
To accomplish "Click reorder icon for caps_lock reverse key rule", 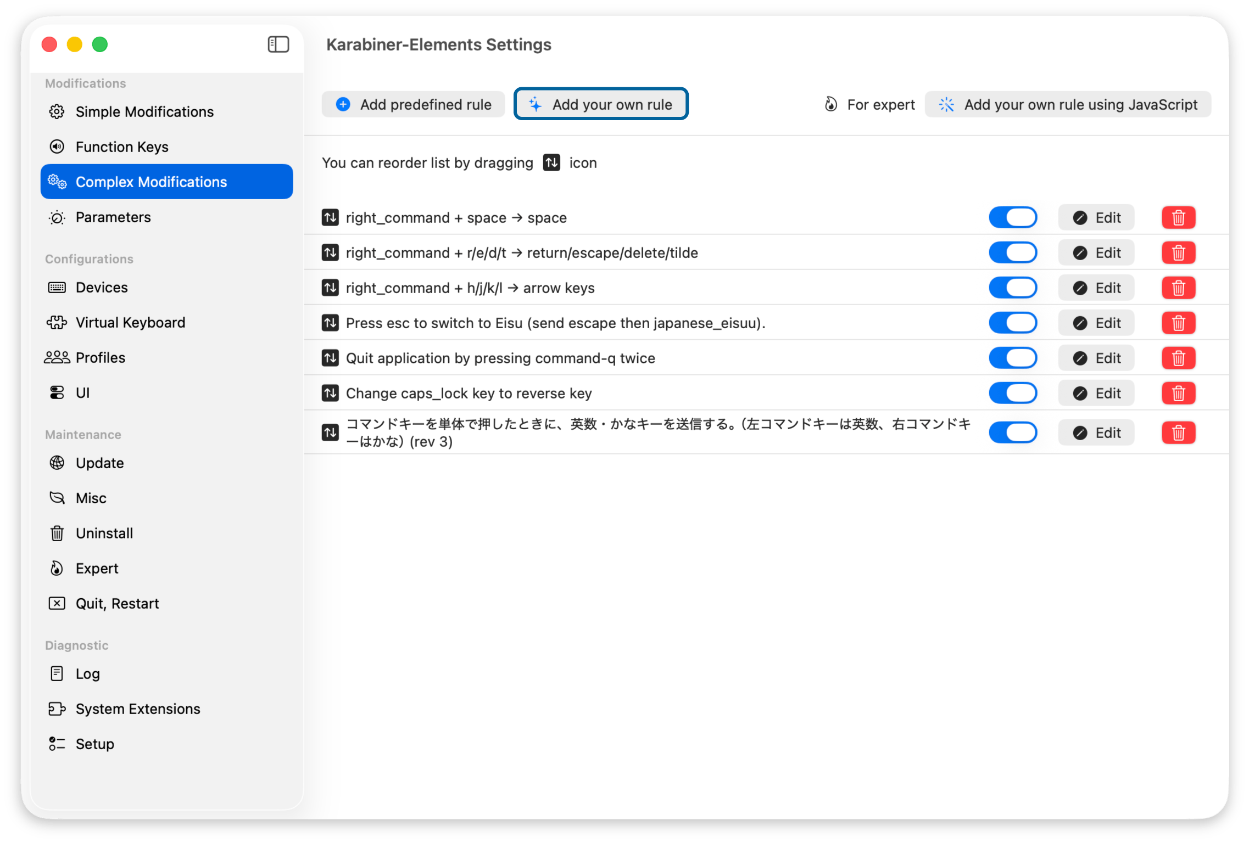I will point(330,393).
